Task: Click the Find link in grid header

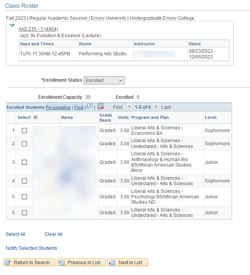Action: pos(79,107)
